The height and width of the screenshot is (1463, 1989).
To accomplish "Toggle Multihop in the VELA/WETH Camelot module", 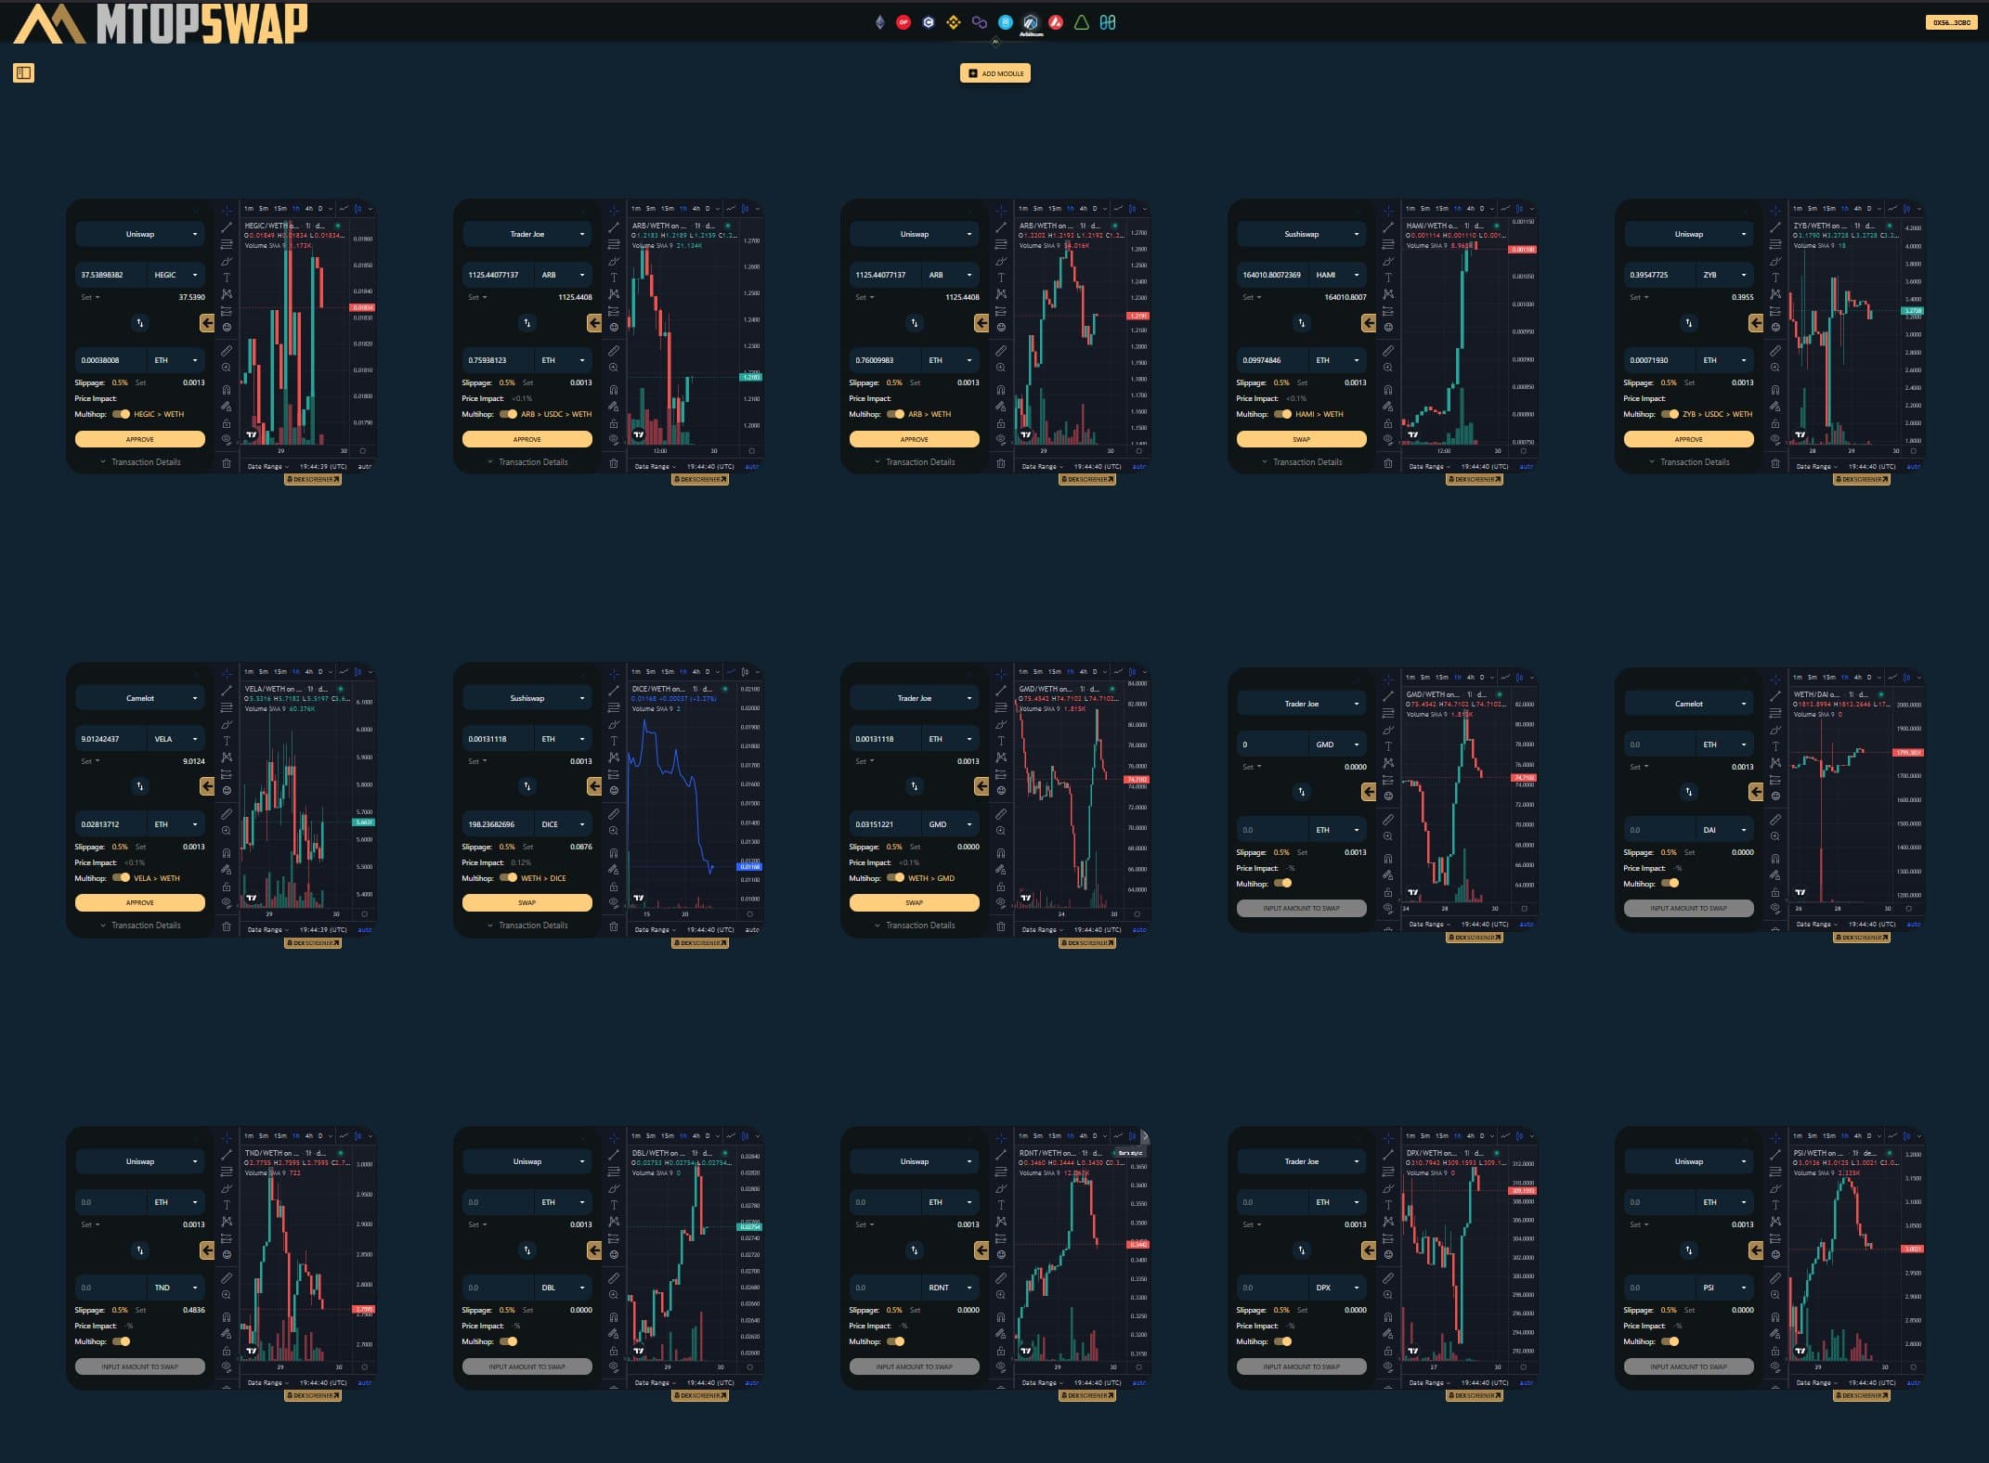I will (122, 878).
